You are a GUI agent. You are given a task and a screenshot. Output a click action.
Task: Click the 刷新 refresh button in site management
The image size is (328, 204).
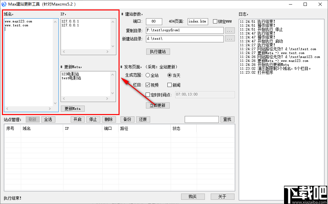(33, 119)
